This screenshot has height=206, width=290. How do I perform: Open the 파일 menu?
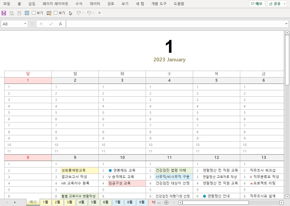pyautogui.click(x=7, y=4)
